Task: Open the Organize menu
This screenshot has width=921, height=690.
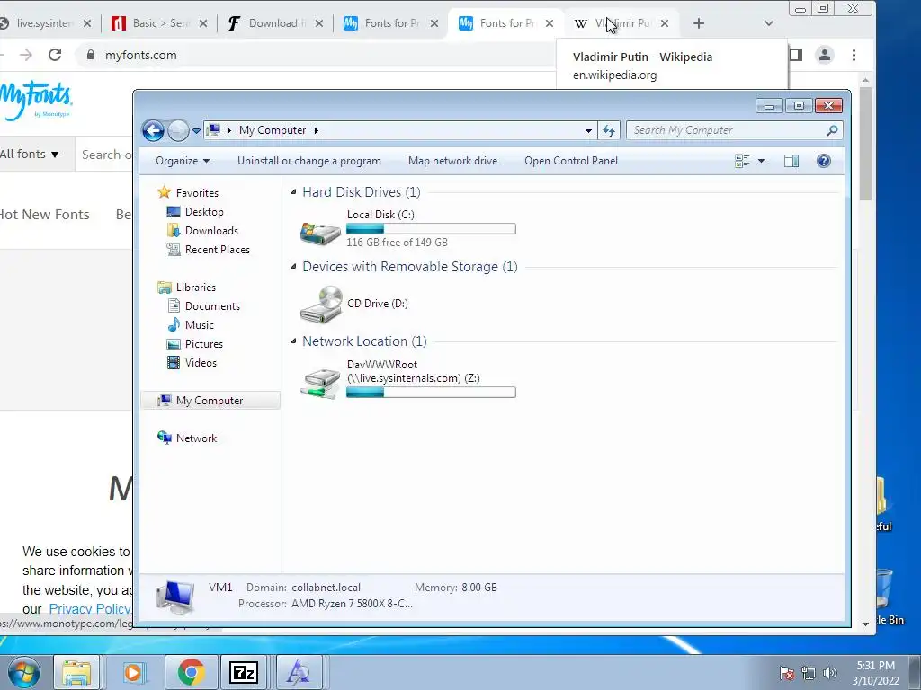Action: [x=182, y=161]
